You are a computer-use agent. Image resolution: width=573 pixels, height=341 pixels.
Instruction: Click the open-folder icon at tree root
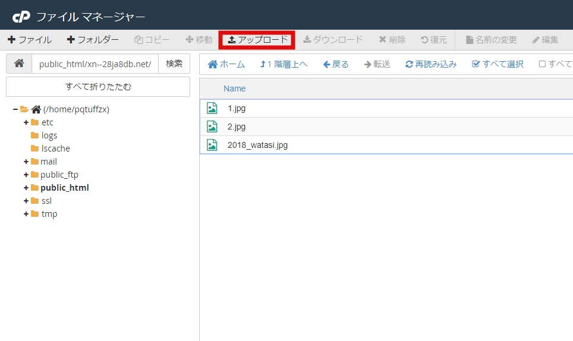click(x=24, y=109)
